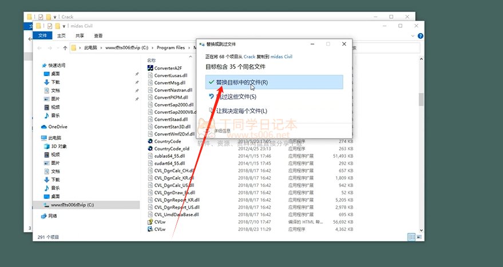Click the 快速访问 star icon

tap(45, 66)
